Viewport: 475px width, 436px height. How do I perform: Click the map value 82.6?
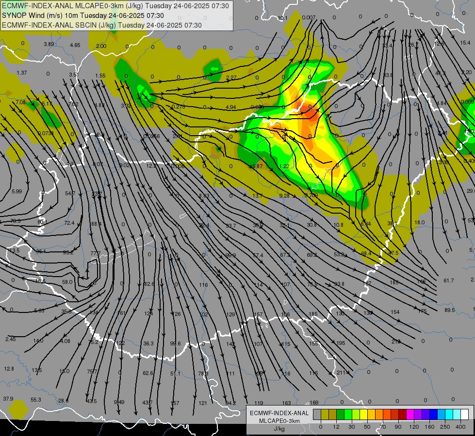(149, 284)
